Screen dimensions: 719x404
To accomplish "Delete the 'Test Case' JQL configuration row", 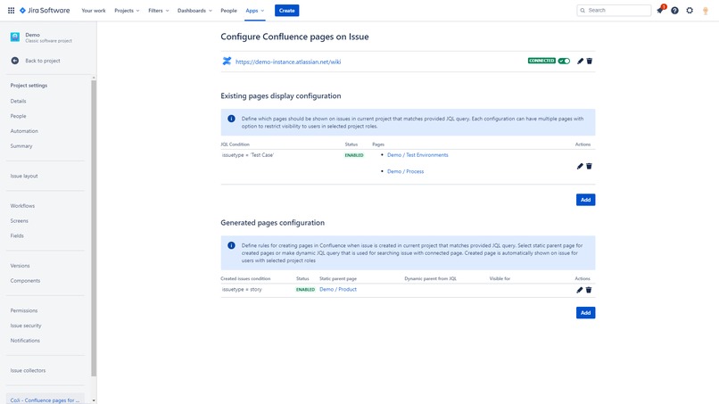I will 590,166.
